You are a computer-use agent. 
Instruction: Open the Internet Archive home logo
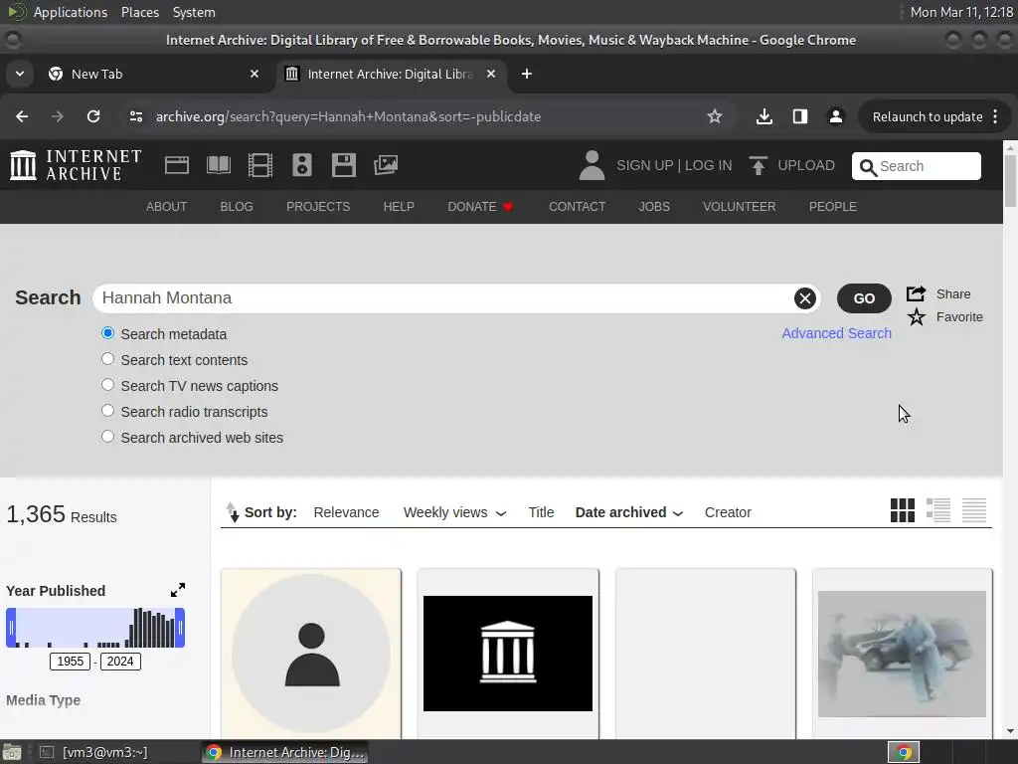pyautogui.click(x=76, y=165)
